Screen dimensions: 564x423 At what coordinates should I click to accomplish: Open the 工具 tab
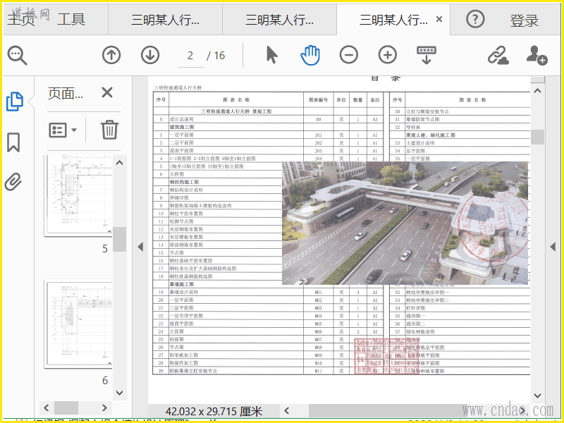pos(71,20)
